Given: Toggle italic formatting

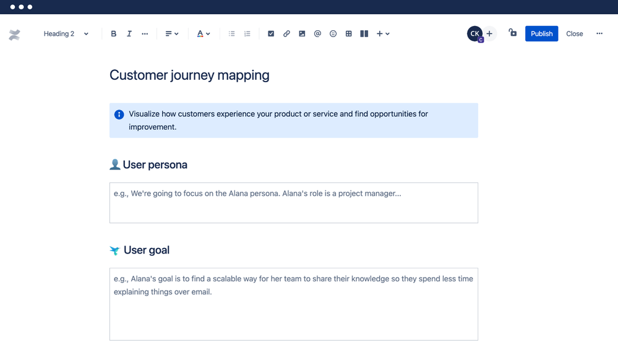Looking at the screenshot, I should [x=129, y=33].
